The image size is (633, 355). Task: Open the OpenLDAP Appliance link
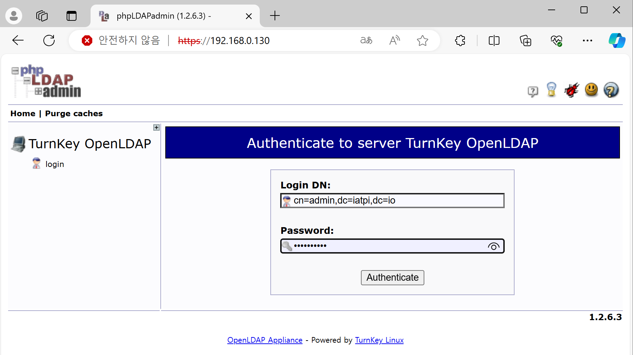265,340
